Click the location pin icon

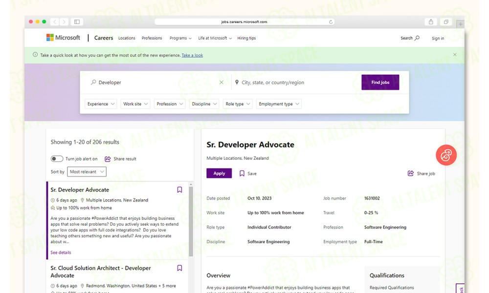237,82
